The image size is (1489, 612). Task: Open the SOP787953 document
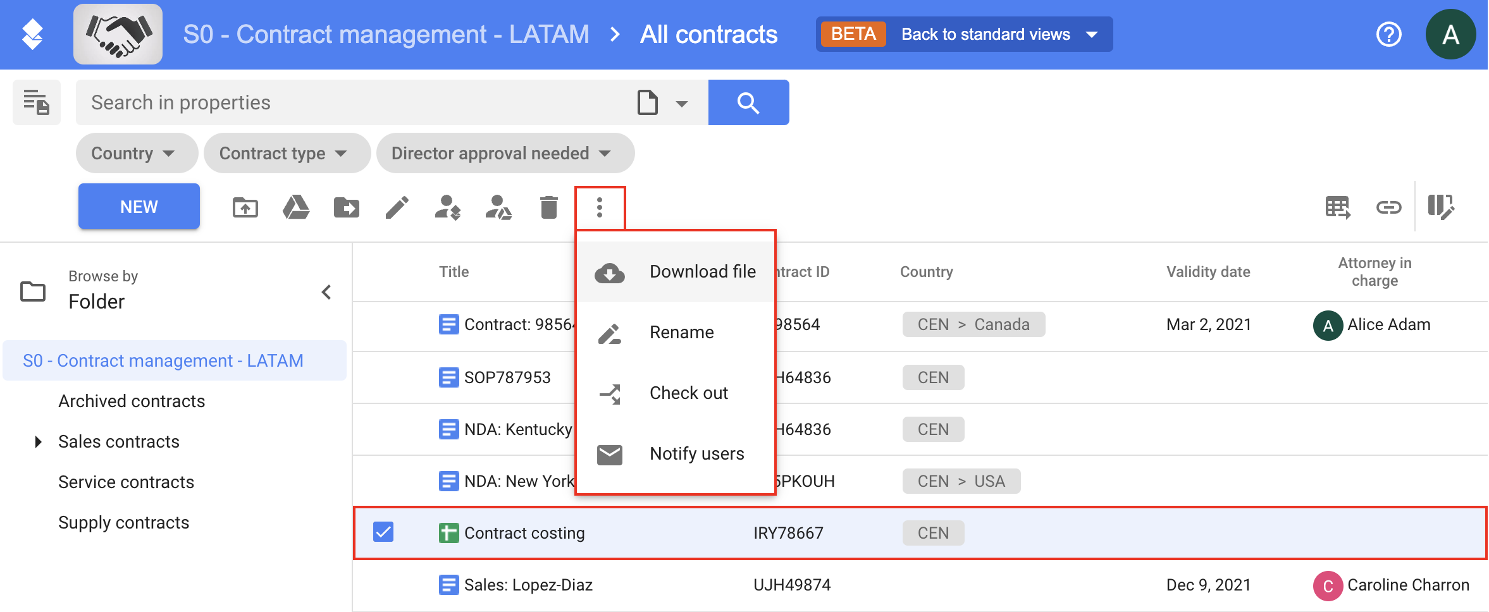click(507, 377)
